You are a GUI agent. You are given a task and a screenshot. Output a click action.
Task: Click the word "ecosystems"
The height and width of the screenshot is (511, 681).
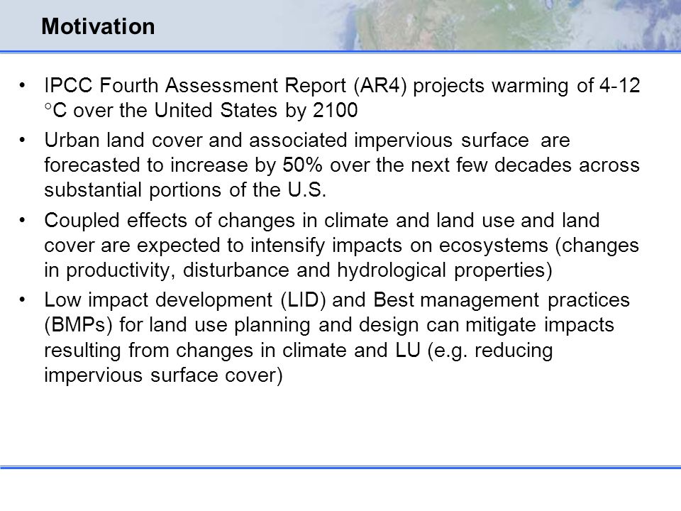pos(494,246)
